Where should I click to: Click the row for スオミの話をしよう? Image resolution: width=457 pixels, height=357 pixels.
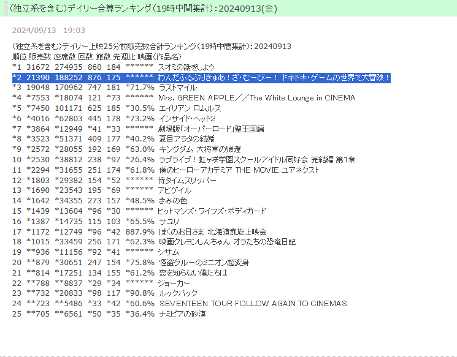pos(113,67)
